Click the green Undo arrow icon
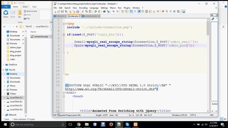This screenshot has height=128, width=228. tap(95, 11)
